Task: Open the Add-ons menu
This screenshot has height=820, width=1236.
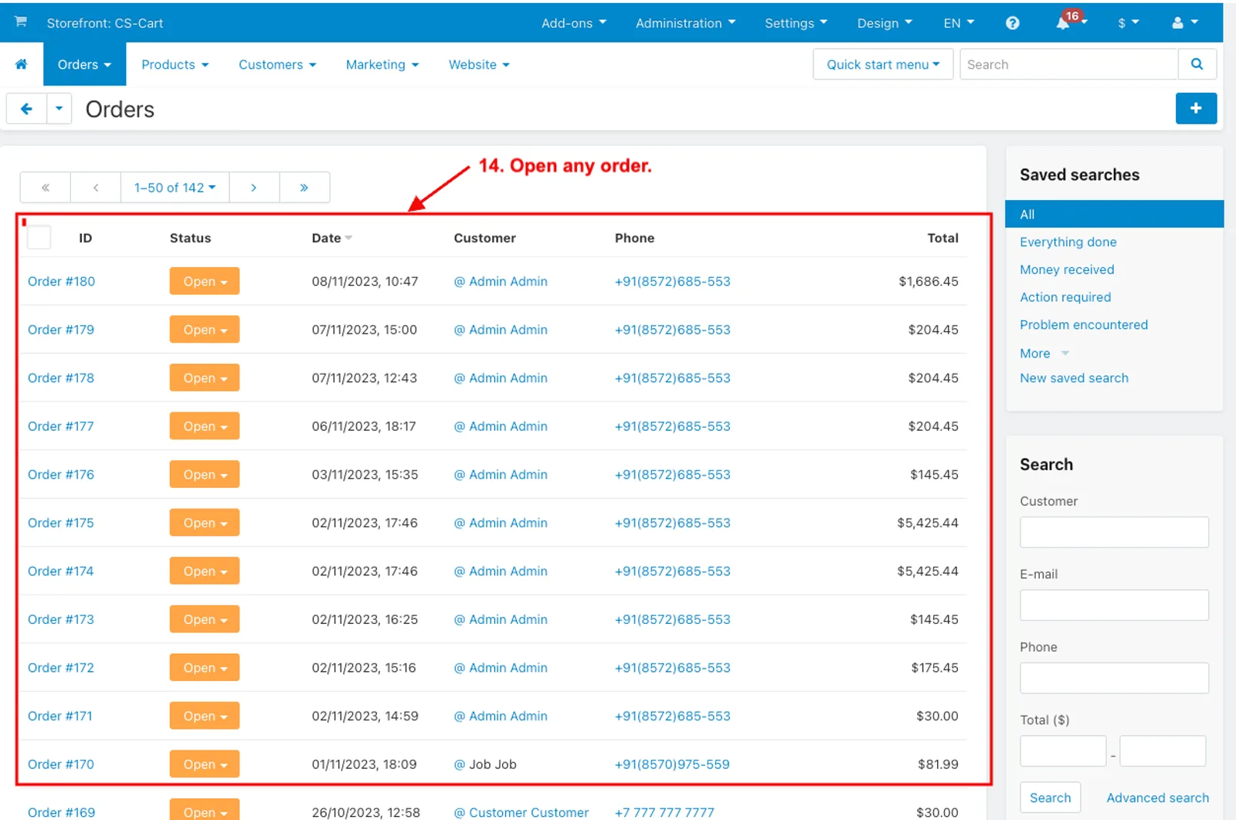Action: coord(574,23)
